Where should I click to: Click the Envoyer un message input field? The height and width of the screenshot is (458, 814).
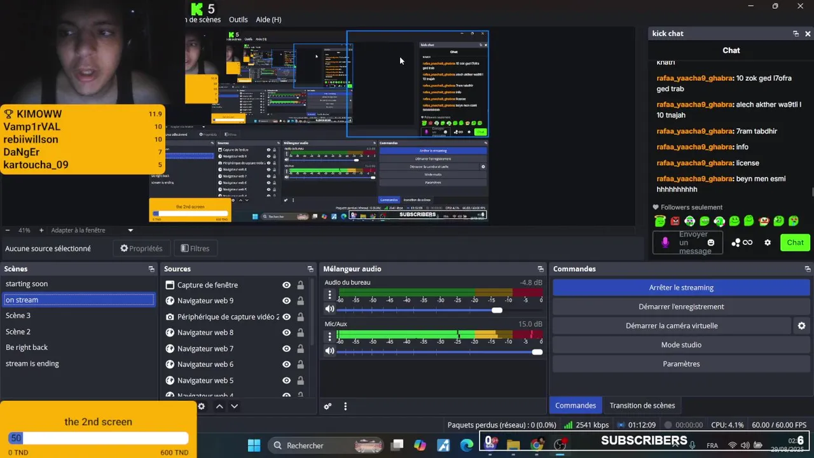tap(687, 242)
